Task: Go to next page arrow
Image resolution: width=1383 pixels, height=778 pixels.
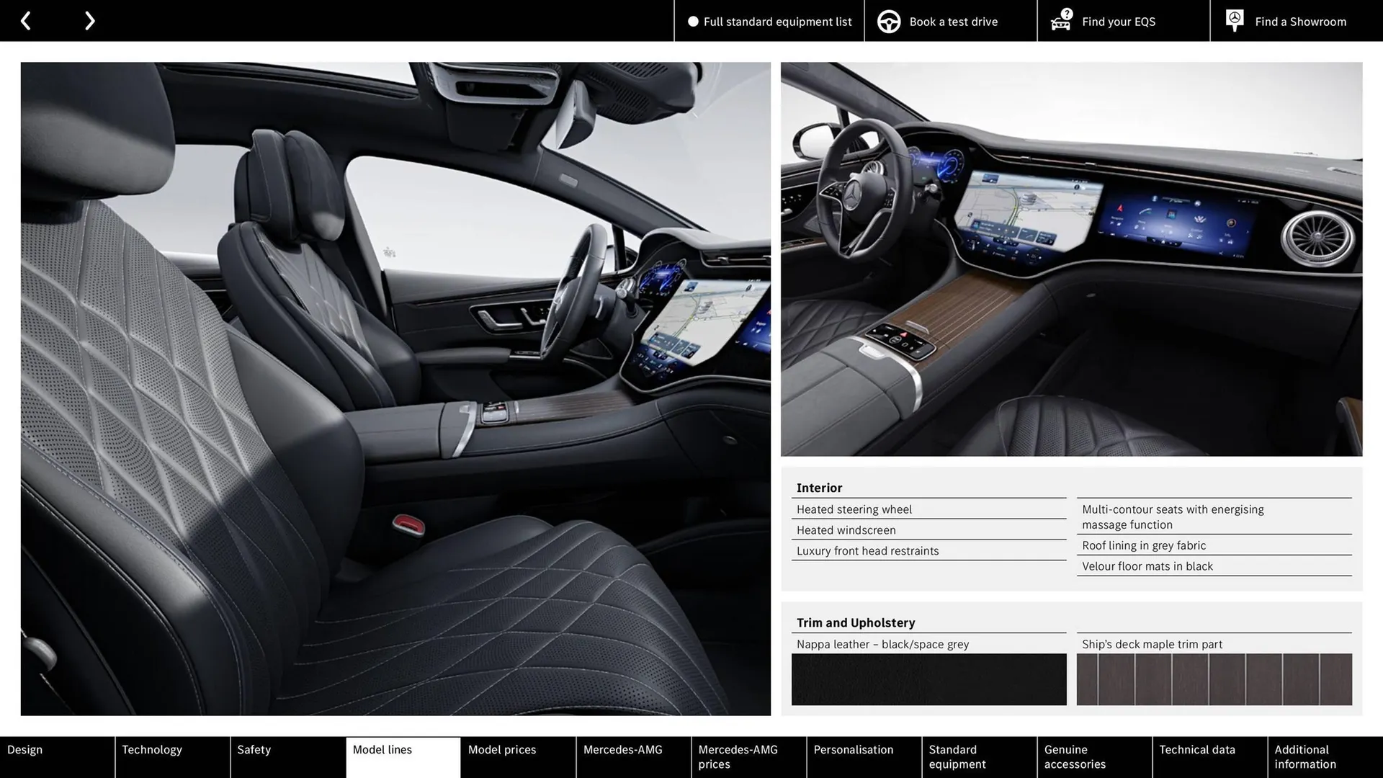Action: 89,21
